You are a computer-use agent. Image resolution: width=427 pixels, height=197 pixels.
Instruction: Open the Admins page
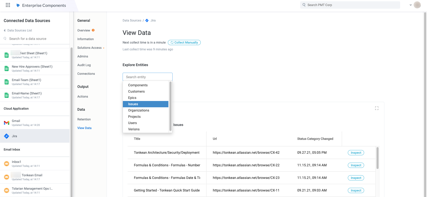pos(83,56)
